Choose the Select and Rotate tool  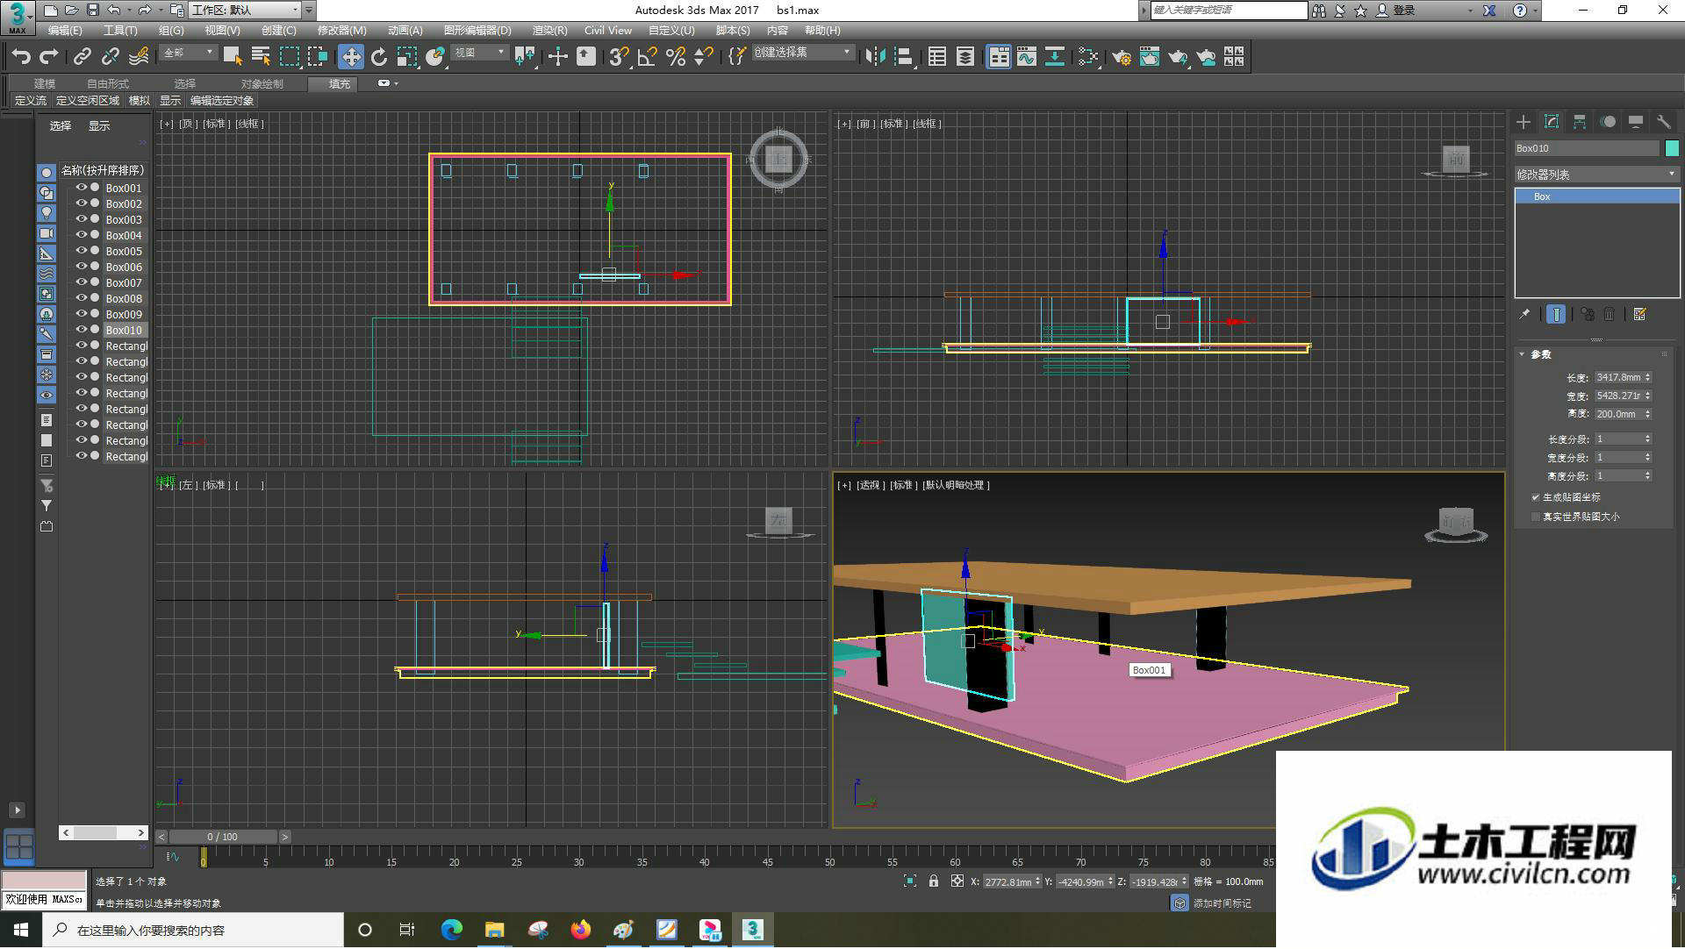(x=379, y=57)
